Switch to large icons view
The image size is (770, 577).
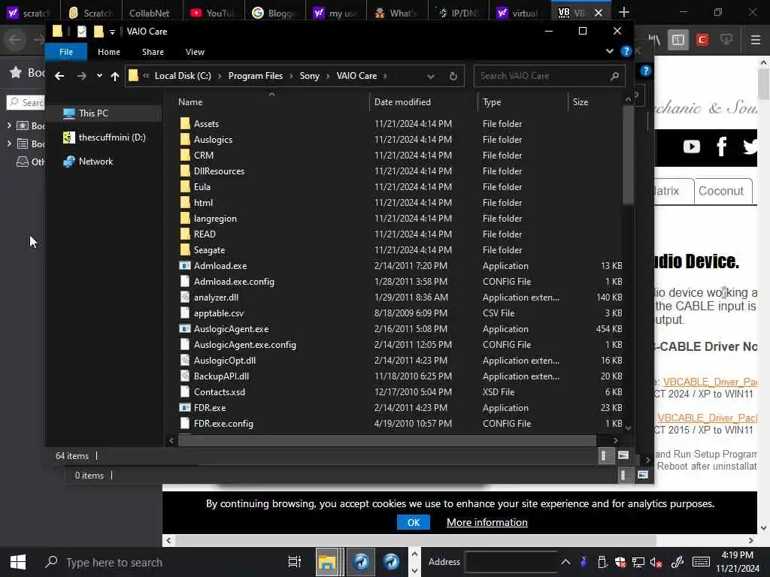(623, 456)
